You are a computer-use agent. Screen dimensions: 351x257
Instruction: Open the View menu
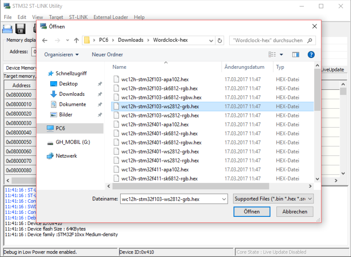pos(37,17)
